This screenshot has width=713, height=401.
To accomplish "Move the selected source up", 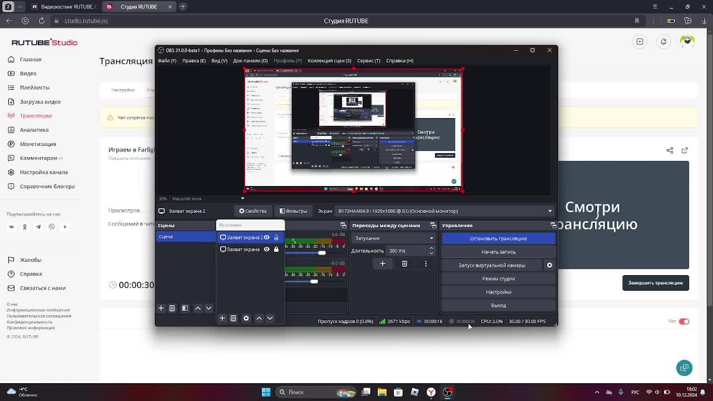I will click(259, 318).
